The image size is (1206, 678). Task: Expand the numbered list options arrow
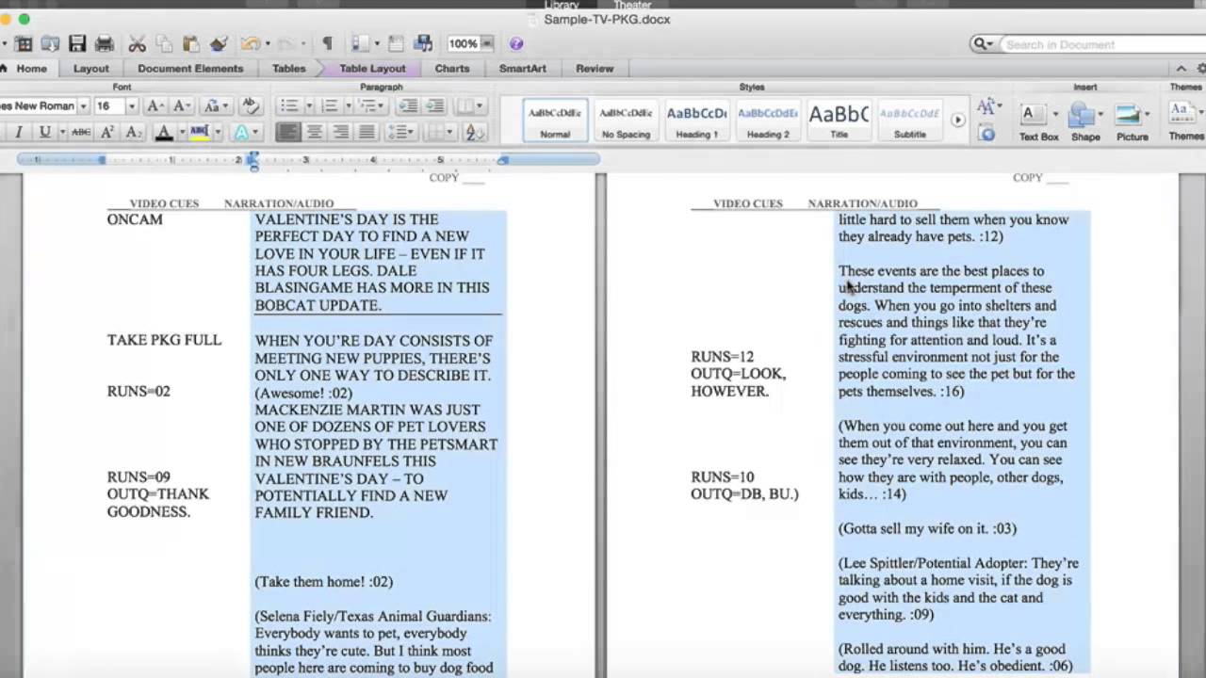(347, 106)
